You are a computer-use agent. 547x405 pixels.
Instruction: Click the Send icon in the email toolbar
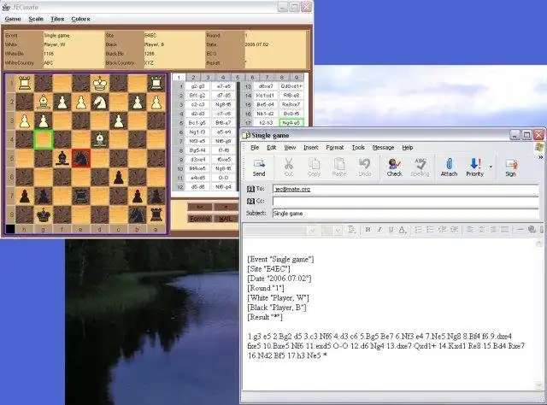(259, 163)
